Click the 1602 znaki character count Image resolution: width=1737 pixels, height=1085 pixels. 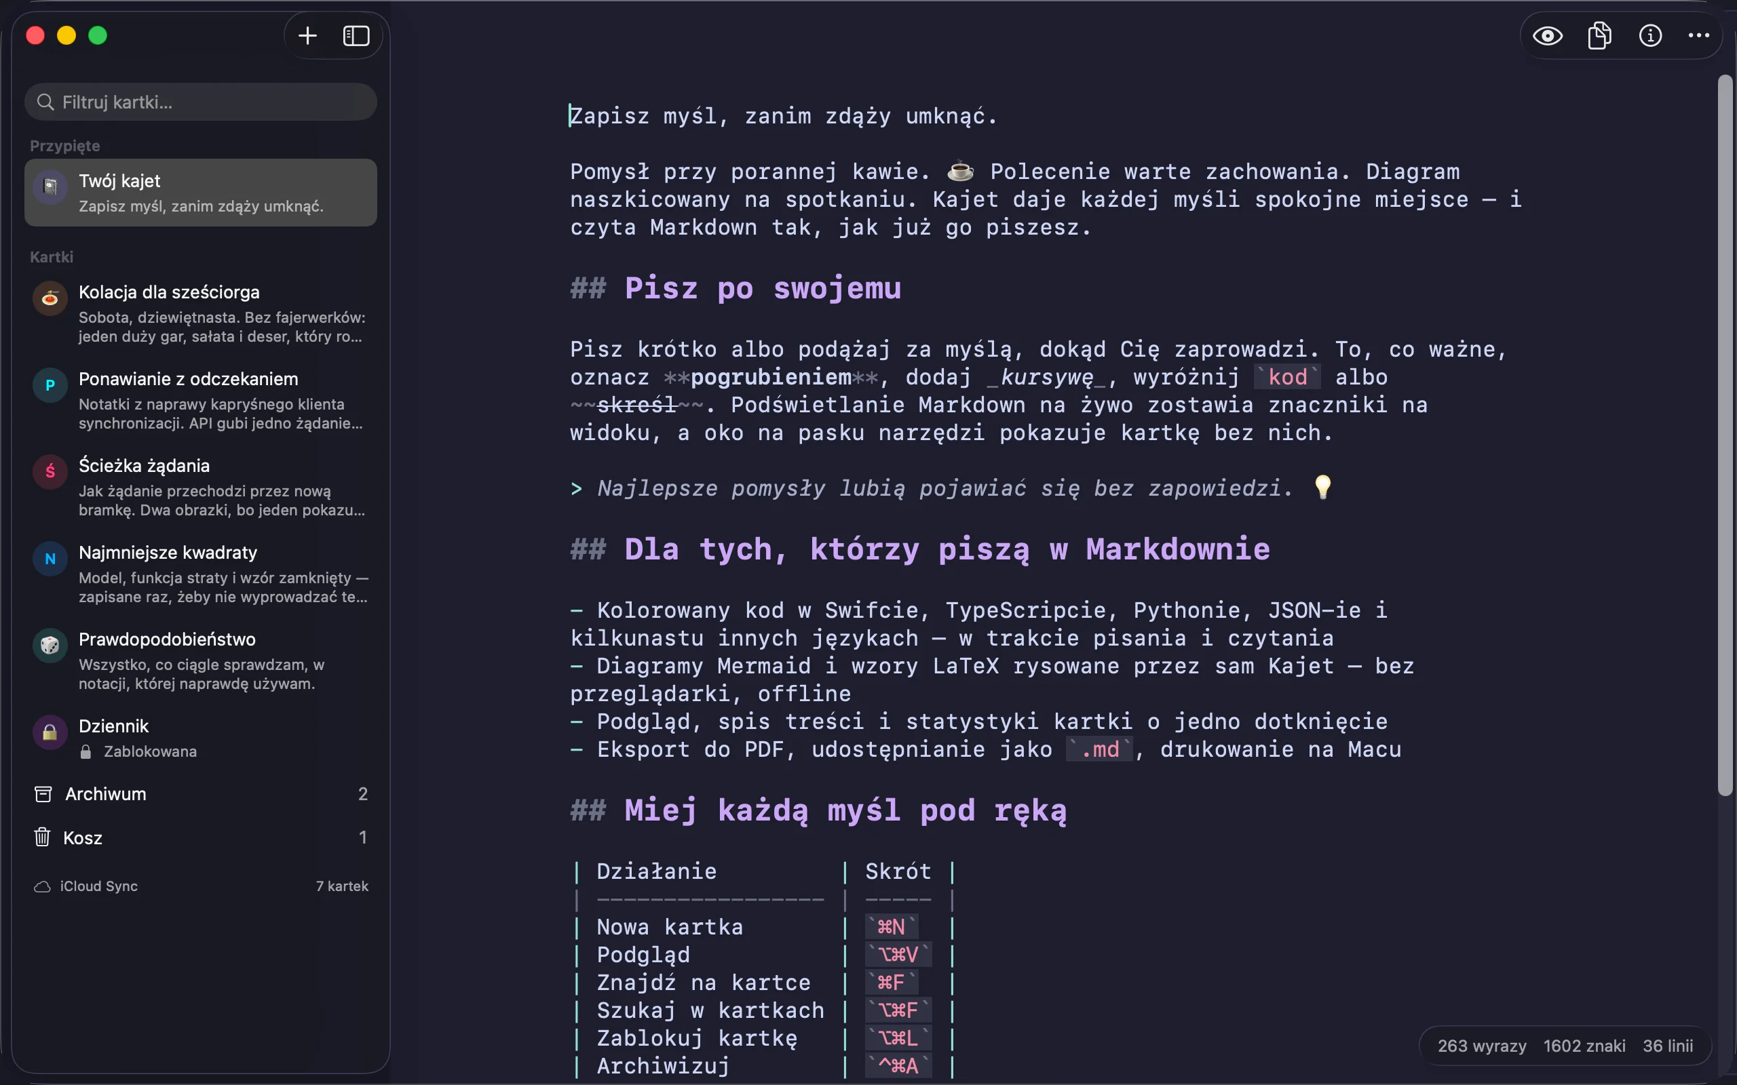click(x=1584, y=1046)
